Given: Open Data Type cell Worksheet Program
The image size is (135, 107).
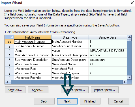Looking at the screenshot, I should point(70,73).
